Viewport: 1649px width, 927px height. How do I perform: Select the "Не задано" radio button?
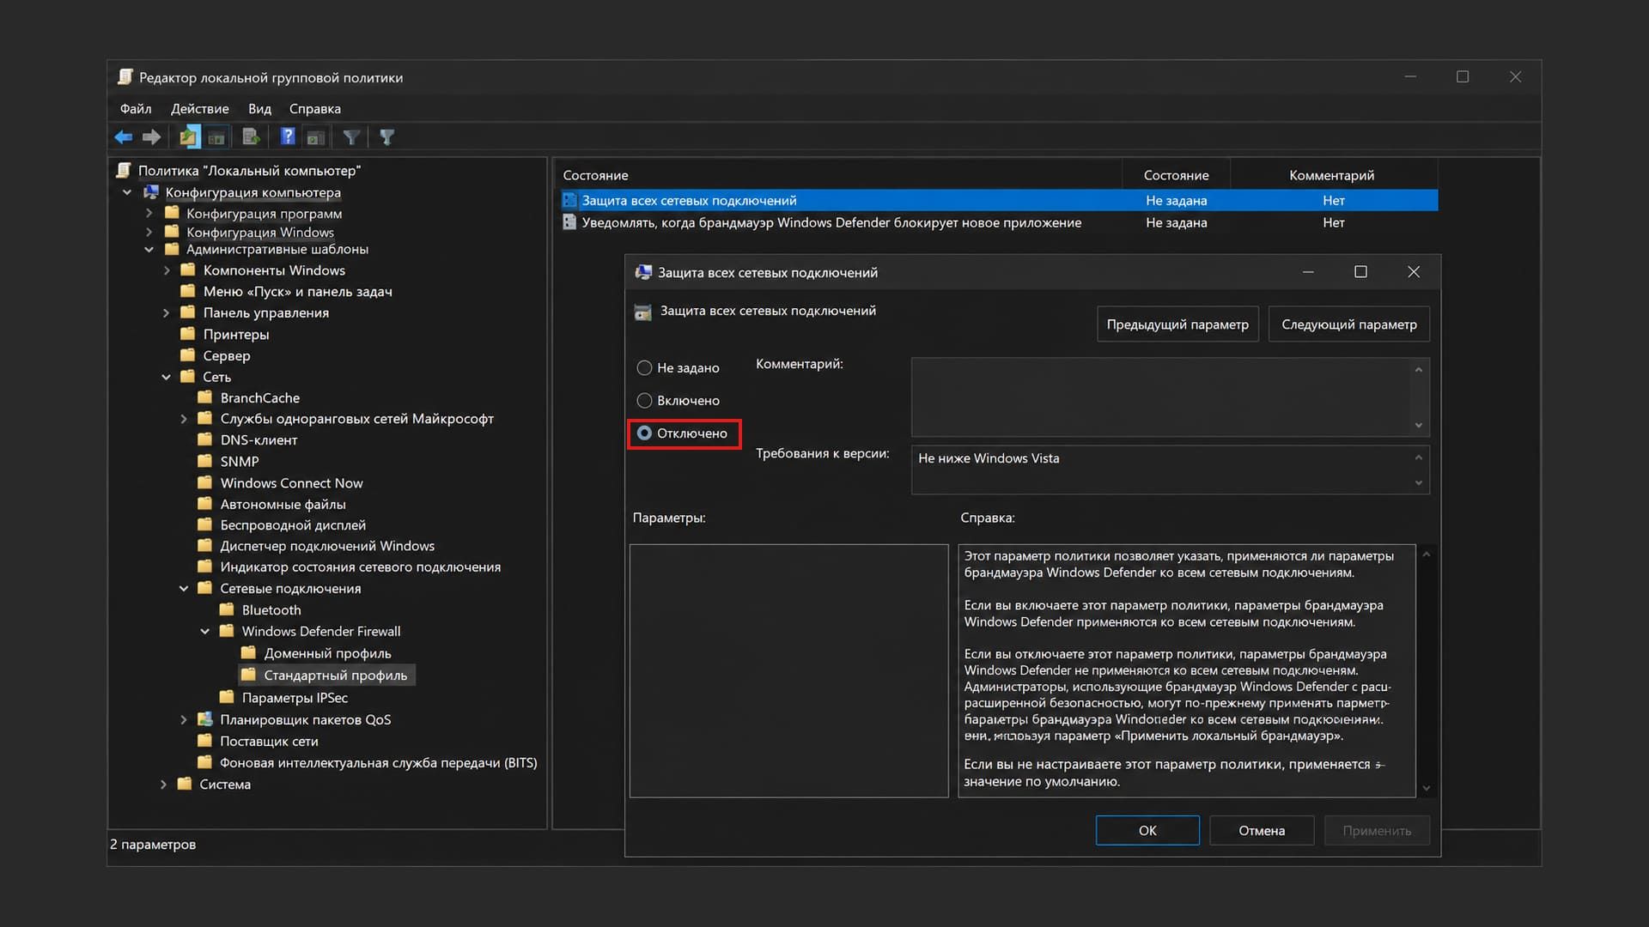click(644, 368)
